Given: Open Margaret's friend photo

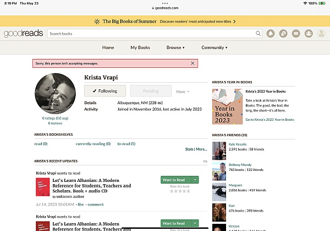Looking at the screenshot, I should [x=219, y=192].
